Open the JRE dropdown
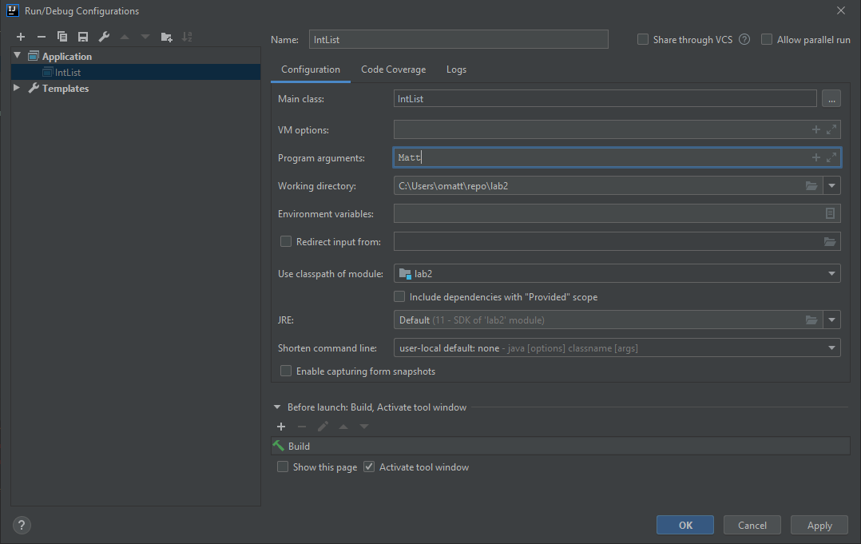Viewport: 861px width, 544px height. coord(831,320)
